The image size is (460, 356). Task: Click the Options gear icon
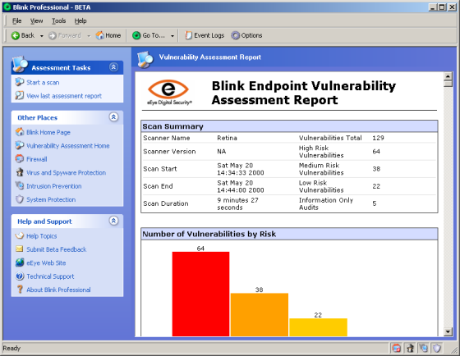(235, 35)
